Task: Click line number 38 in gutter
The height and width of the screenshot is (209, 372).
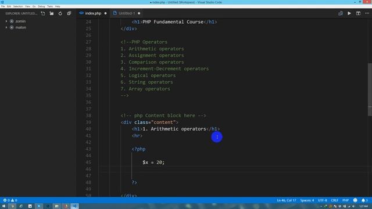Action: point(88,116)
